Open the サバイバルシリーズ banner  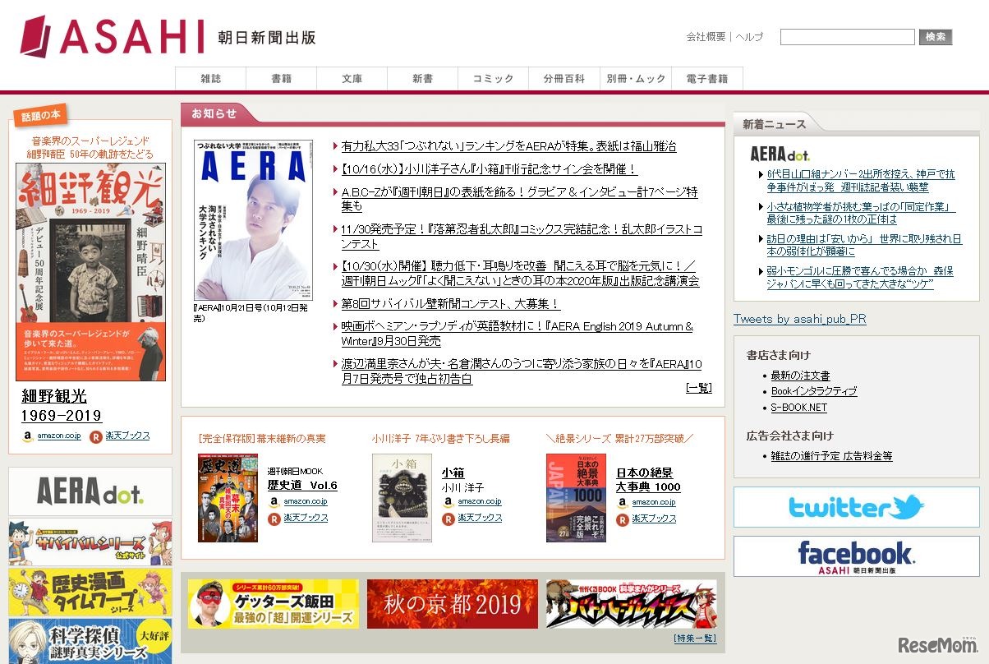click(90, 542)
